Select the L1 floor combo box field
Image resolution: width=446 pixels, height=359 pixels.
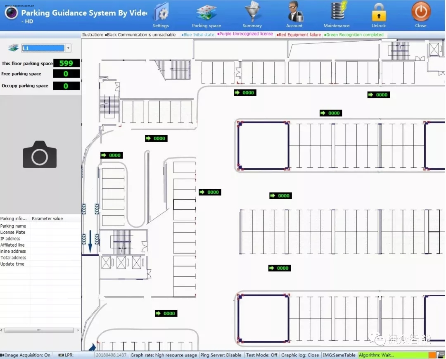43,48
